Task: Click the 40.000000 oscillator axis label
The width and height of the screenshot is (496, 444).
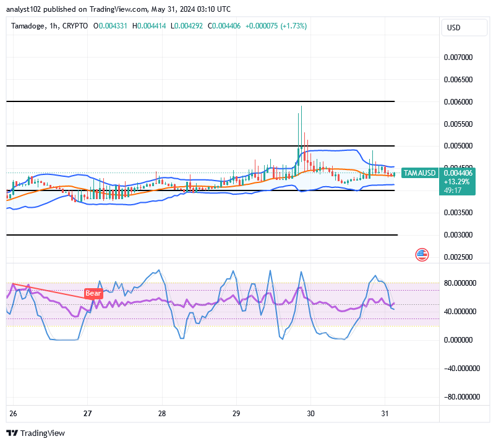Action: (460, 312)
